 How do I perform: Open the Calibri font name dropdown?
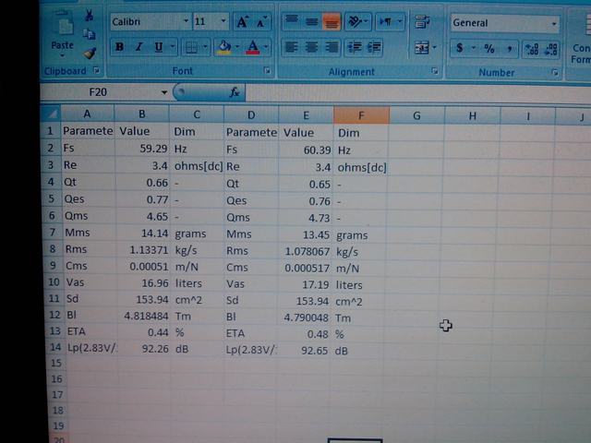(186, 21)
